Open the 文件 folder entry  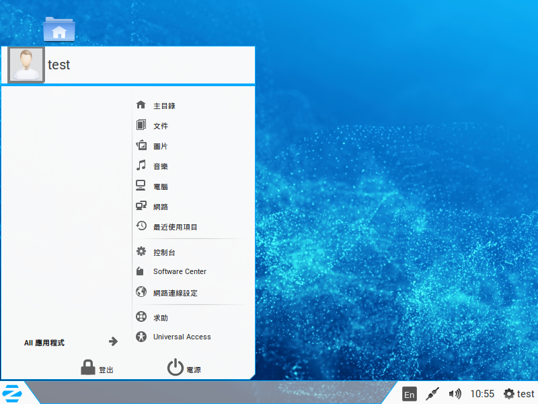point(161,126)
